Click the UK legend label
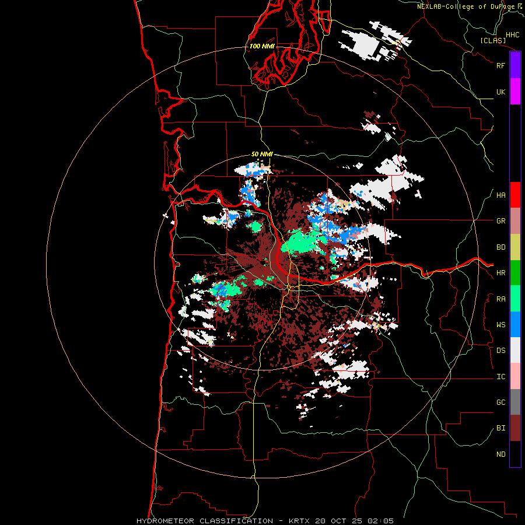The height and width of the screenshot is (525, 525). (x=501, y=92)
